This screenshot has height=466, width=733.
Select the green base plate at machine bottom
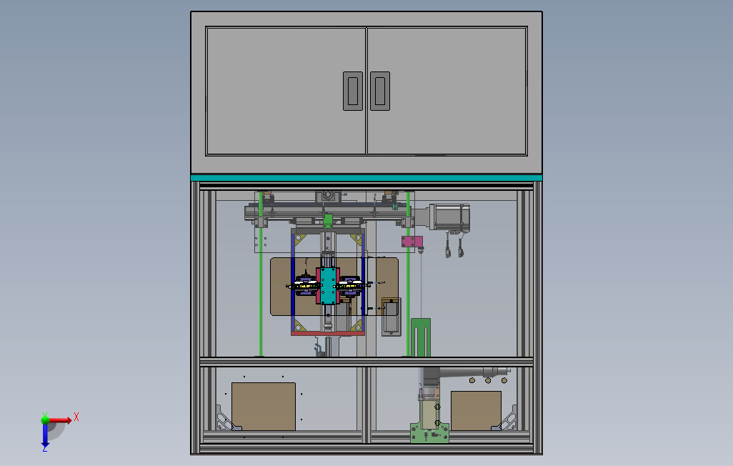tap(429, 433)
